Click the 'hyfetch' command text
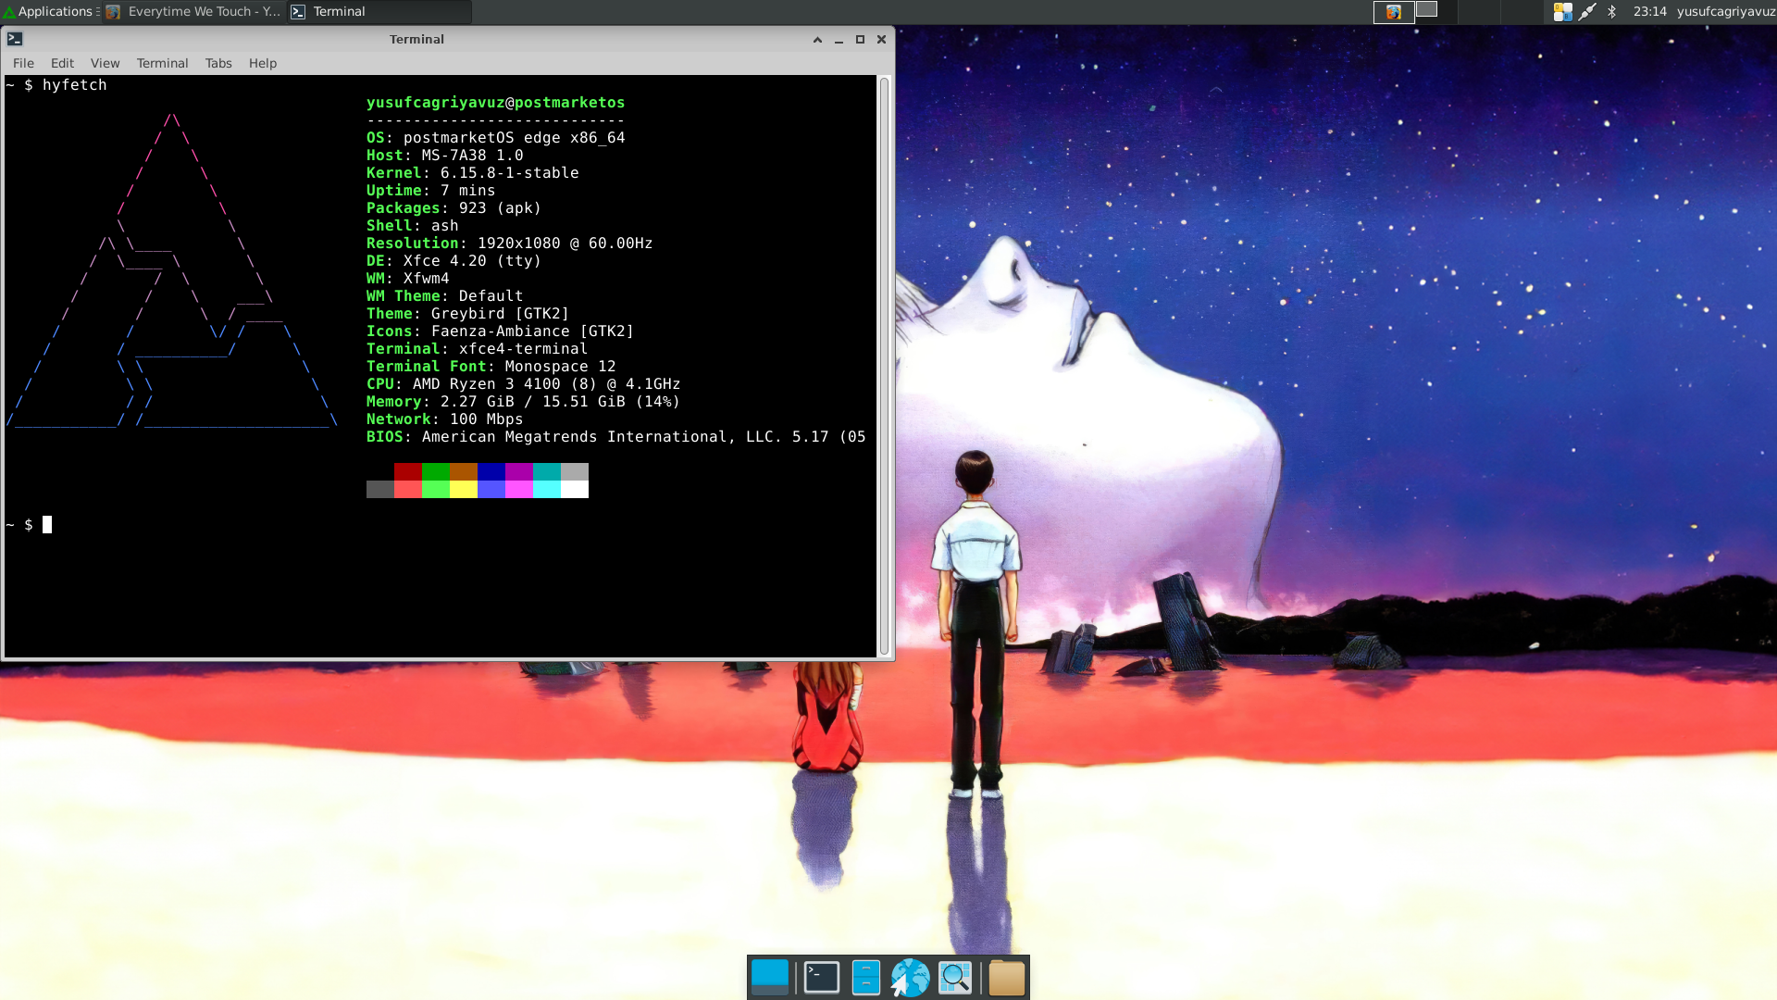This screenshot has width=1777, height=1000. [75, 84]
